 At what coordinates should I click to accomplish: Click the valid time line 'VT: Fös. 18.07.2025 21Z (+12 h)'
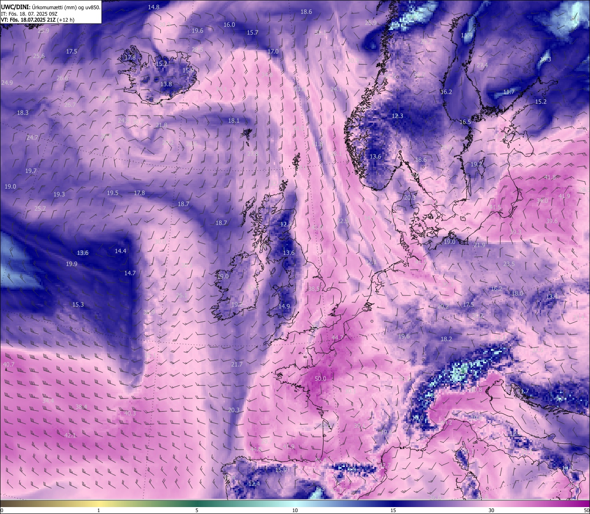pyautogui.click(x=38, y=20)
